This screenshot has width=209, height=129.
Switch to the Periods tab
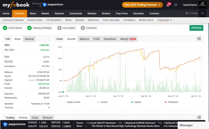tap(23, 118)
